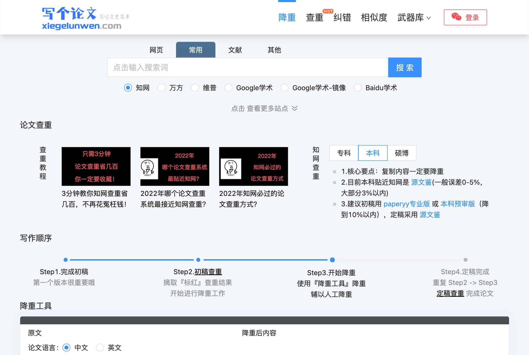Screen dimensions: 529x355
Task: Click the HOT badge next to 查重
Action: pos(328,11)
